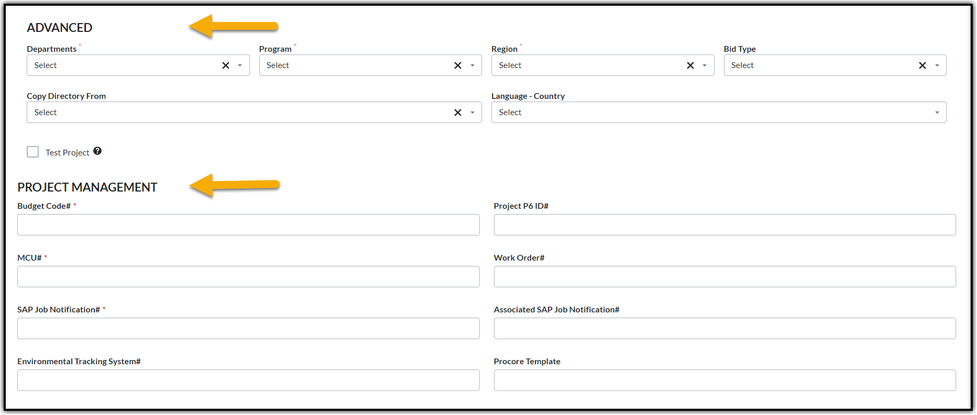The image size is (977, 415).
Task: Click the MCU# input field
Action: pyautogui.click(x=248, y=276)
